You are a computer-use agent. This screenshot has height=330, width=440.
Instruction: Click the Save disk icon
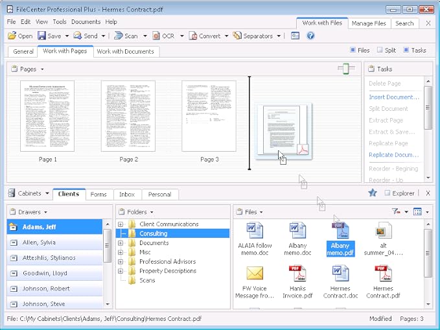coord(41,36)
